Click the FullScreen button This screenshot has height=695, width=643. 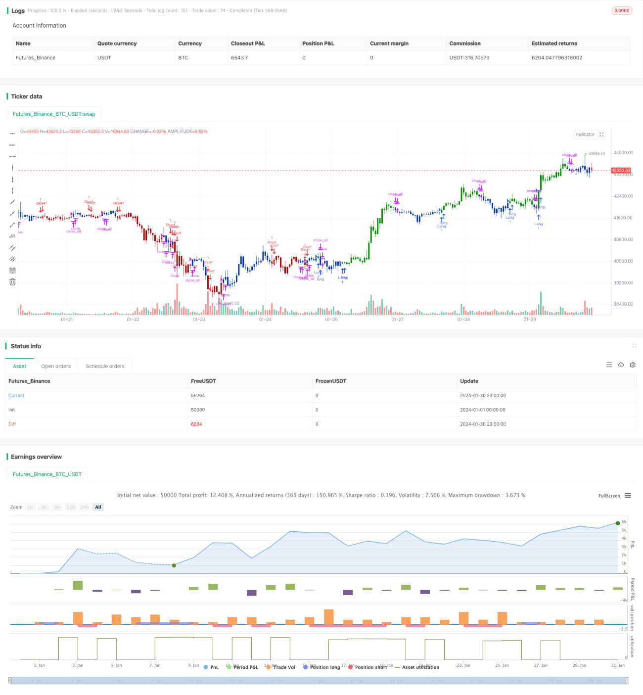point(609,496)
